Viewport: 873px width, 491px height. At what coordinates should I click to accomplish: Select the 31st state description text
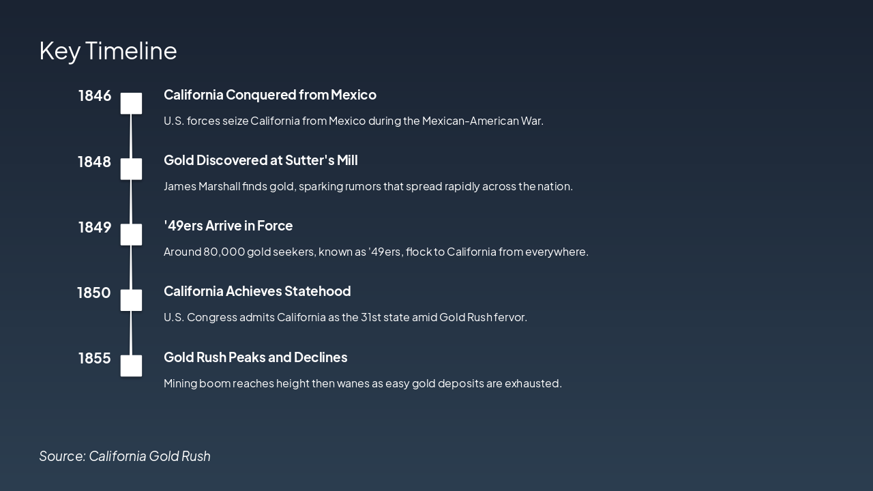click(345, 317)
